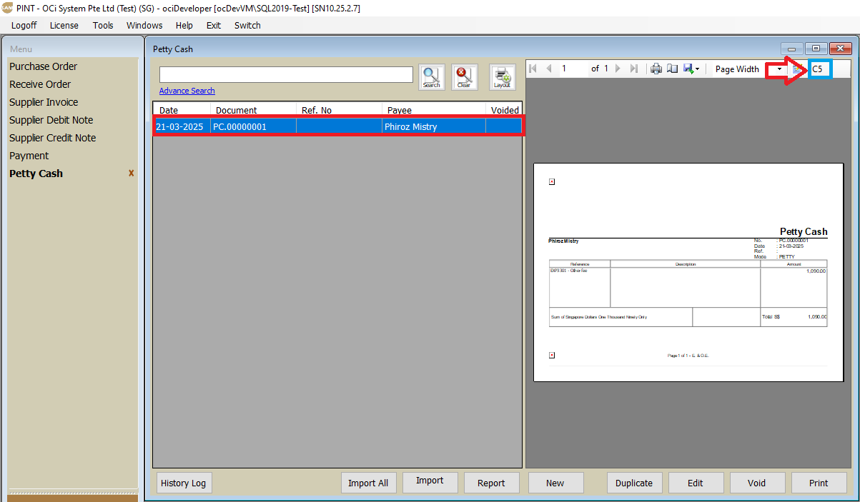Go to next page in report viewer
860x502 pixels.
pos(618,69)
